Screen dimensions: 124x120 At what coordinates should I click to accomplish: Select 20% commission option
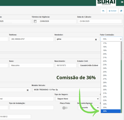coord(111,54)
